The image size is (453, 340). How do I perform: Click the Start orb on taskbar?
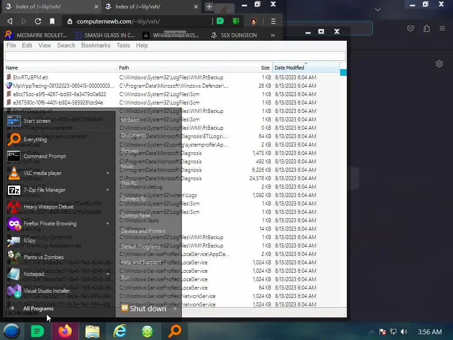[12, 331]
